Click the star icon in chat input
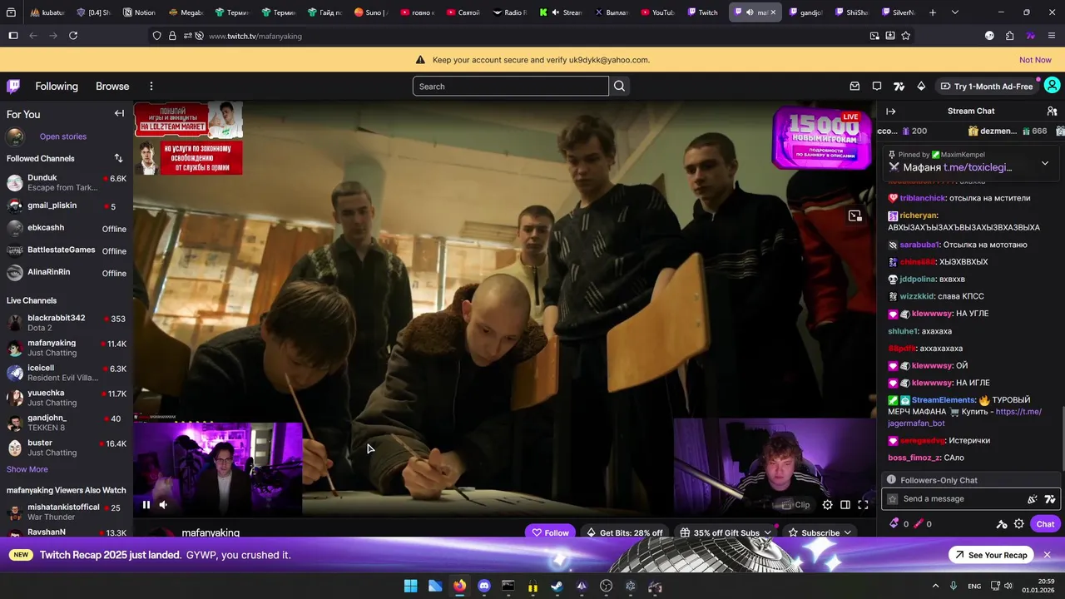Image resolution: width=1065 pixels, height=599 pixels. [x=893, y=499]
